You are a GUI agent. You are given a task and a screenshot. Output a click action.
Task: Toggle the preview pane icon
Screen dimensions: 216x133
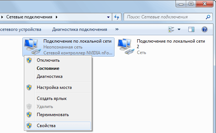tap(191, 29)
